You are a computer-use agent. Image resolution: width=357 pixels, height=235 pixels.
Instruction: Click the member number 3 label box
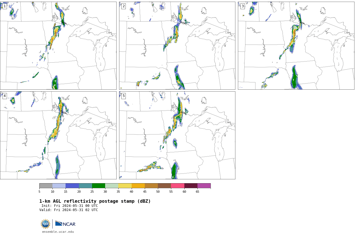coord(242,6)
